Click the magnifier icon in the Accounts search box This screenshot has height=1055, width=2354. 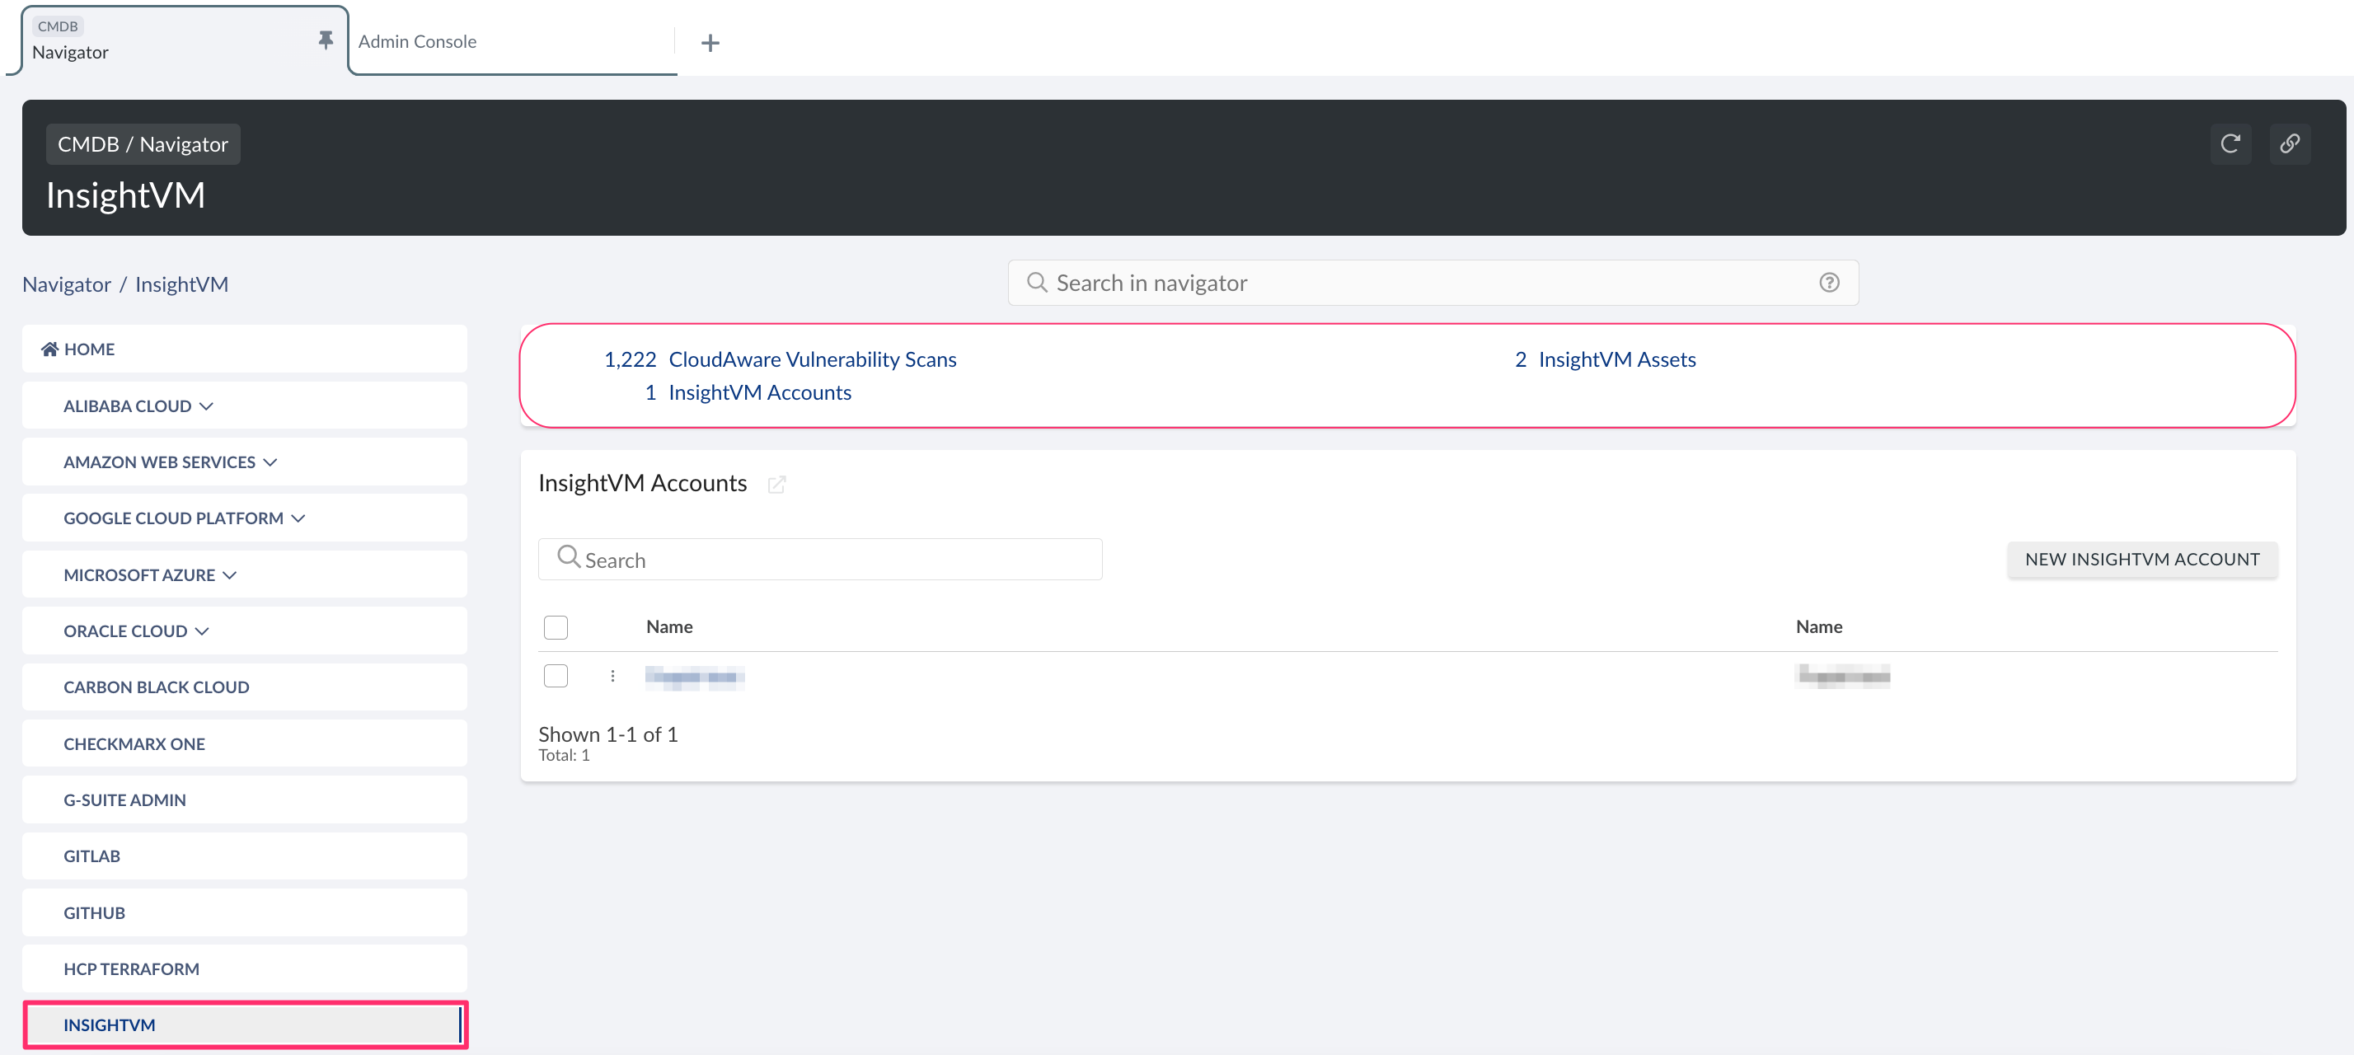[569, 558]
